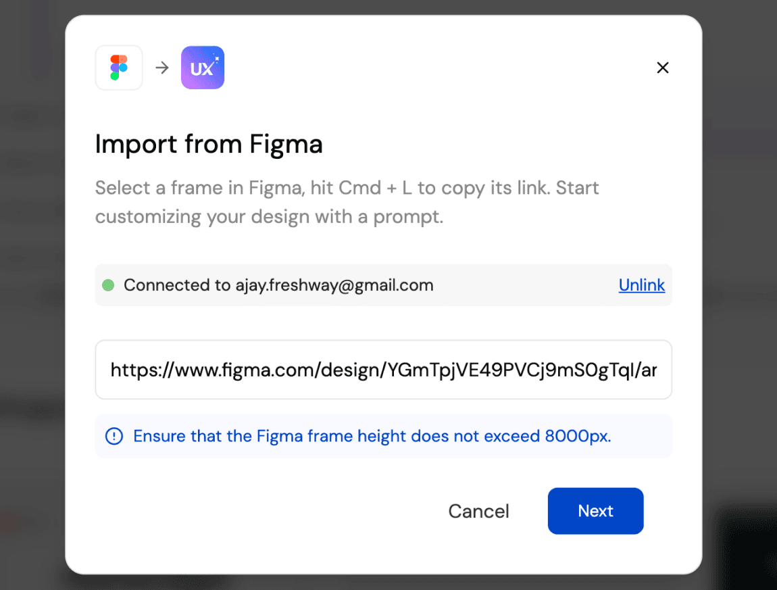Click the green connection status dot
Viewport: 777px width, 590px height.
(x=108, y=285)
